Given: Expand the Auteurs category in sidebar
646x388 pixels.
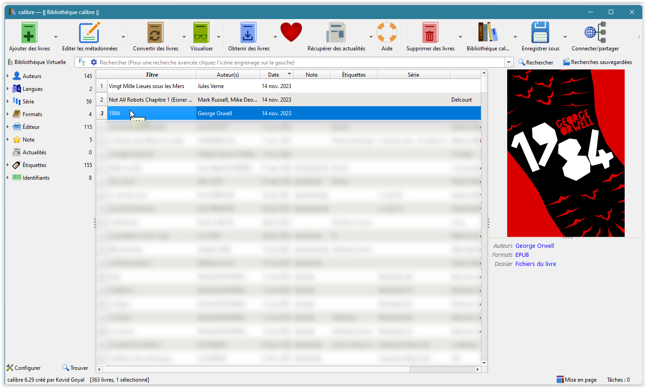Looking at the screenshot, I should [8, 76].
